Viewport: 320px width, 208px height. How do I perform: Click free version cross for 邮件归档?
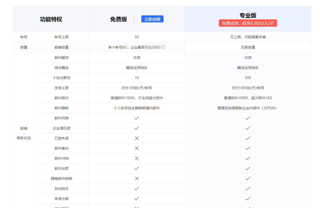click(x=137, y=158)
